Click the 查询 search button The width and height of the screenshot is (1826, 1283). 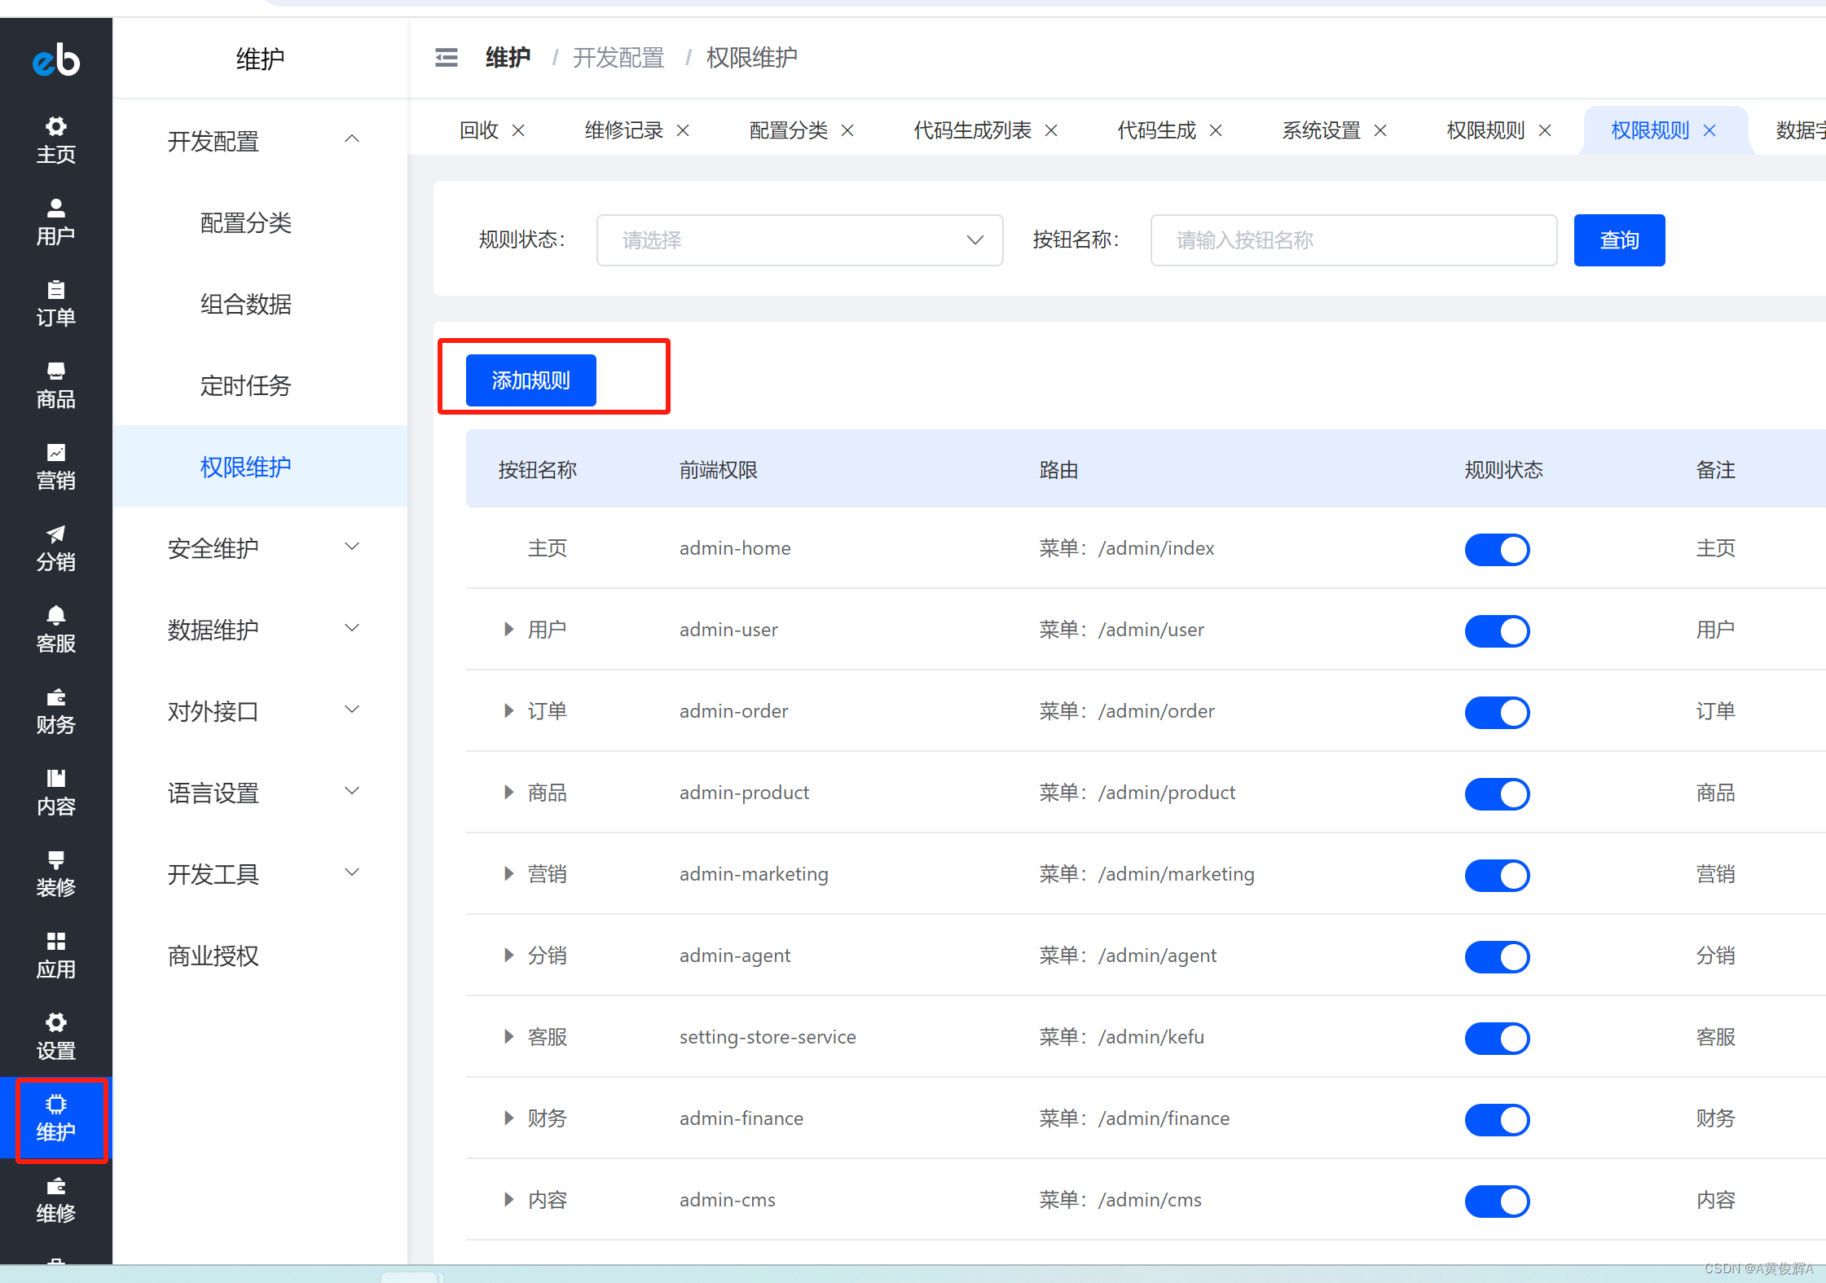(1619, 240)
